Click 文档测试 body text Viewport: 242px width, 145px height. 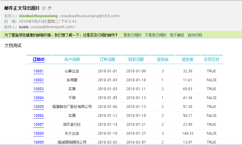pos(13,45)
